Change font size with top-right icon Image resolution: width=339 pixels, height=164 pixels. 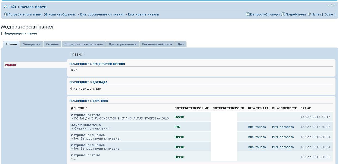point(331,6)
